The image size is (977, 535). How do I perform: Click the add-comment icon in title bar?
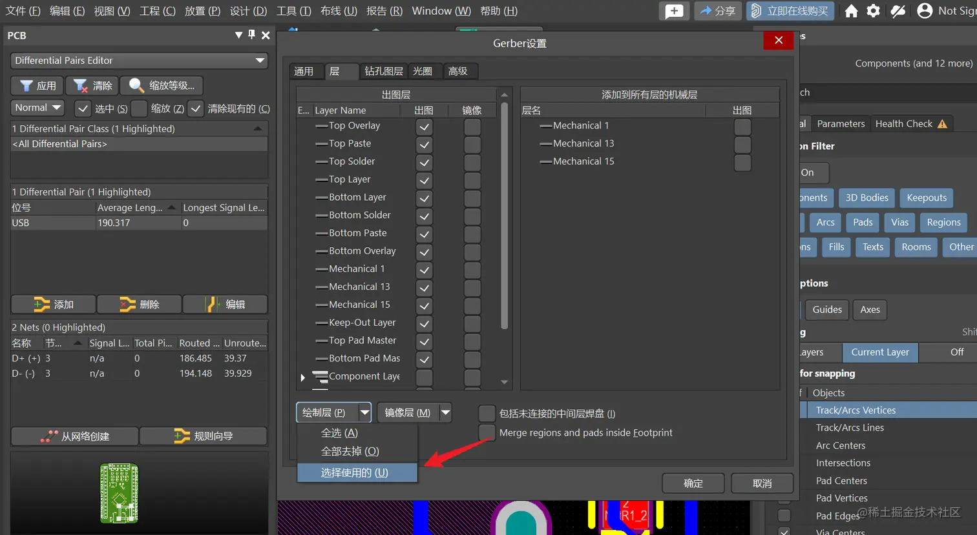coord(674,11)
